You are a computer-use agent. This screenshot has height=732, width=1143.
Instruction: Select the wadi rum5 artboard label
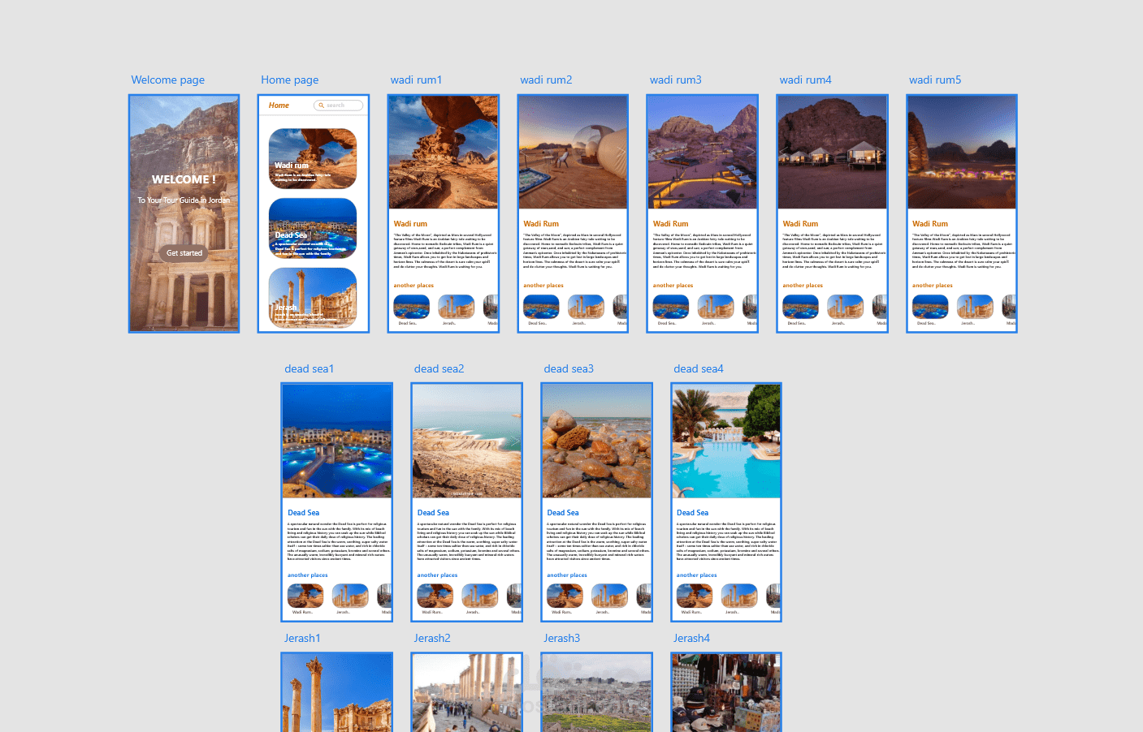pyautogui.click(x=935, y=80)
